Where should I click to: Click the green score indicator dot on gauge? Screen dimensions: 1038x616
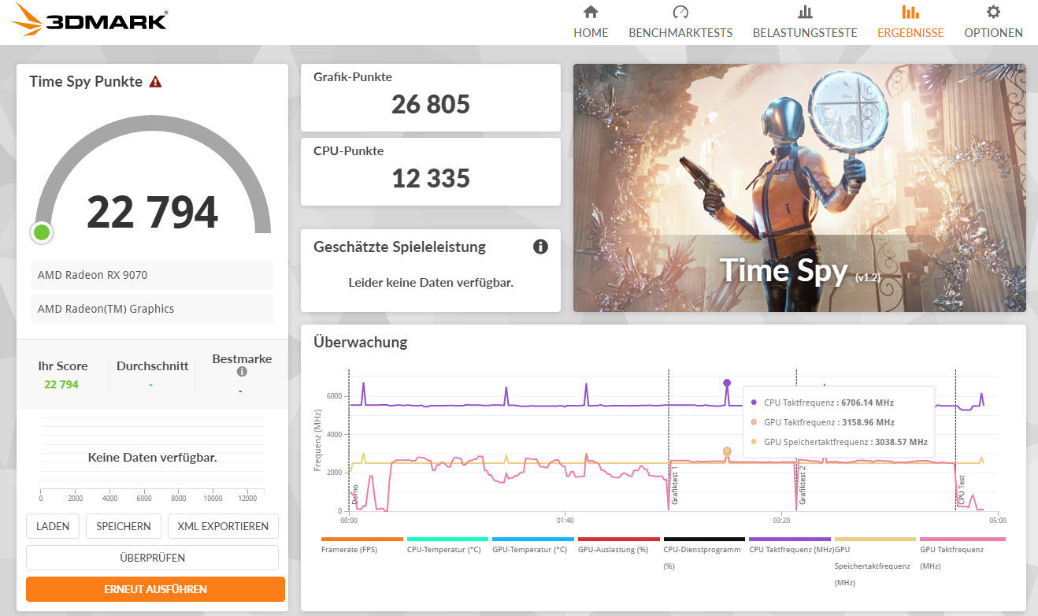tap(42, 232)
